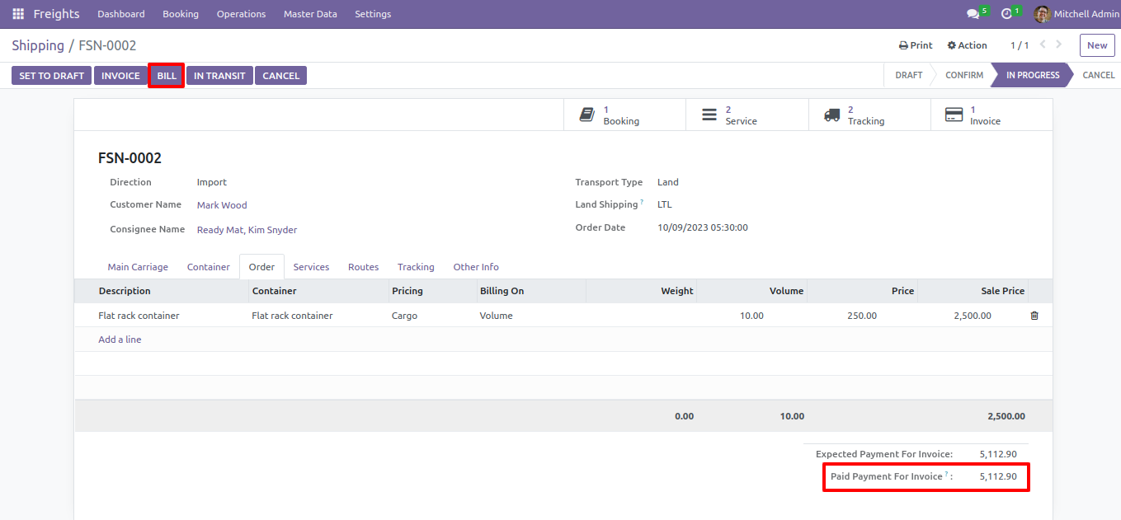The height and width of the screenshot is (520, 1121).
Task: Open Mitchell Admin user menu
Action: (1077, 14)
